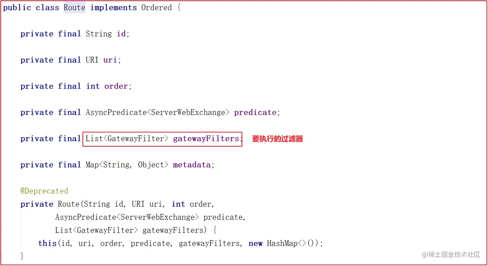Viewport: 488px width, 266px height.
Task: Click ServerWebExchange in constructor parameters
Action: click(157, 217)
